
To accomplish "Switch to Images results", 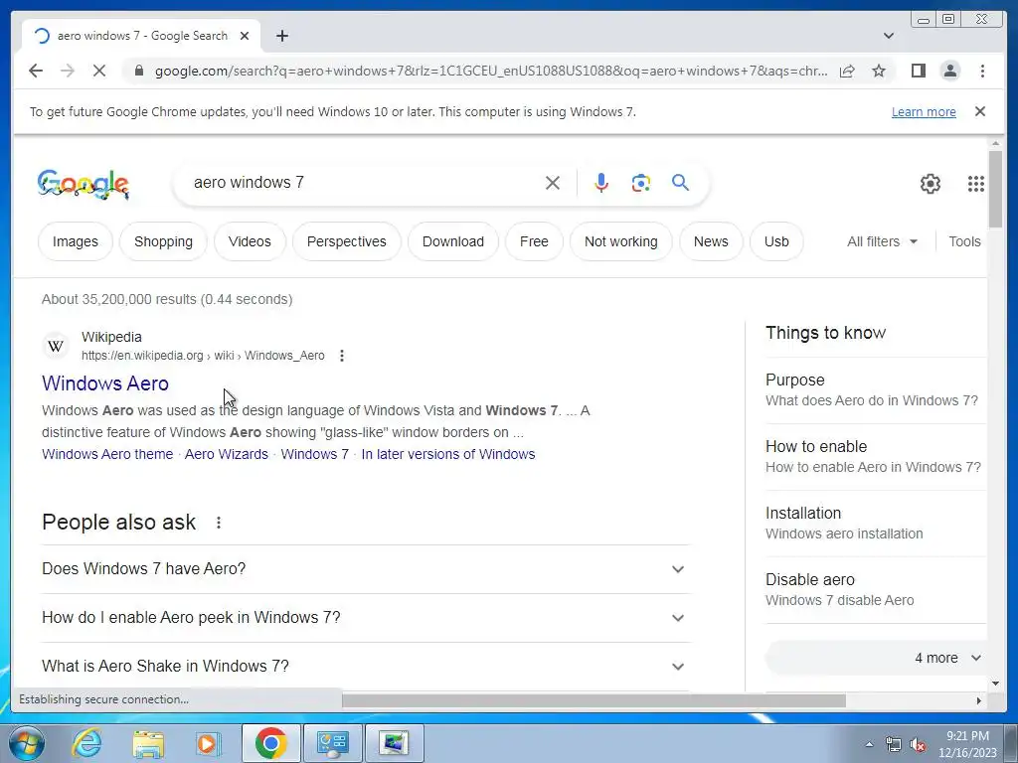I will pos(76,241).
